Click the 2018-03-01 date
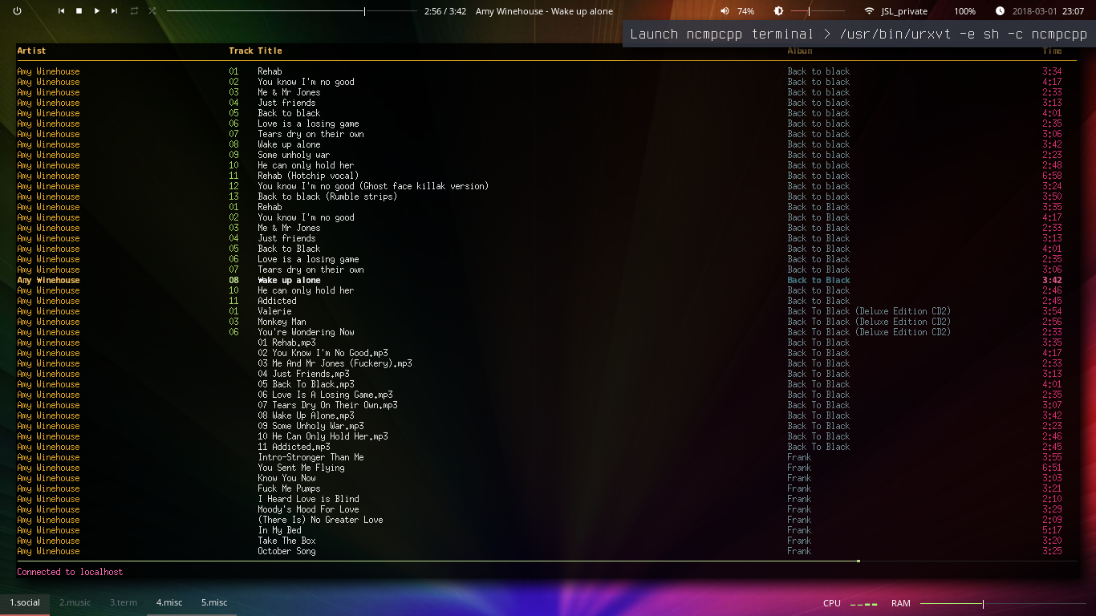 [x=1033, y=11]
